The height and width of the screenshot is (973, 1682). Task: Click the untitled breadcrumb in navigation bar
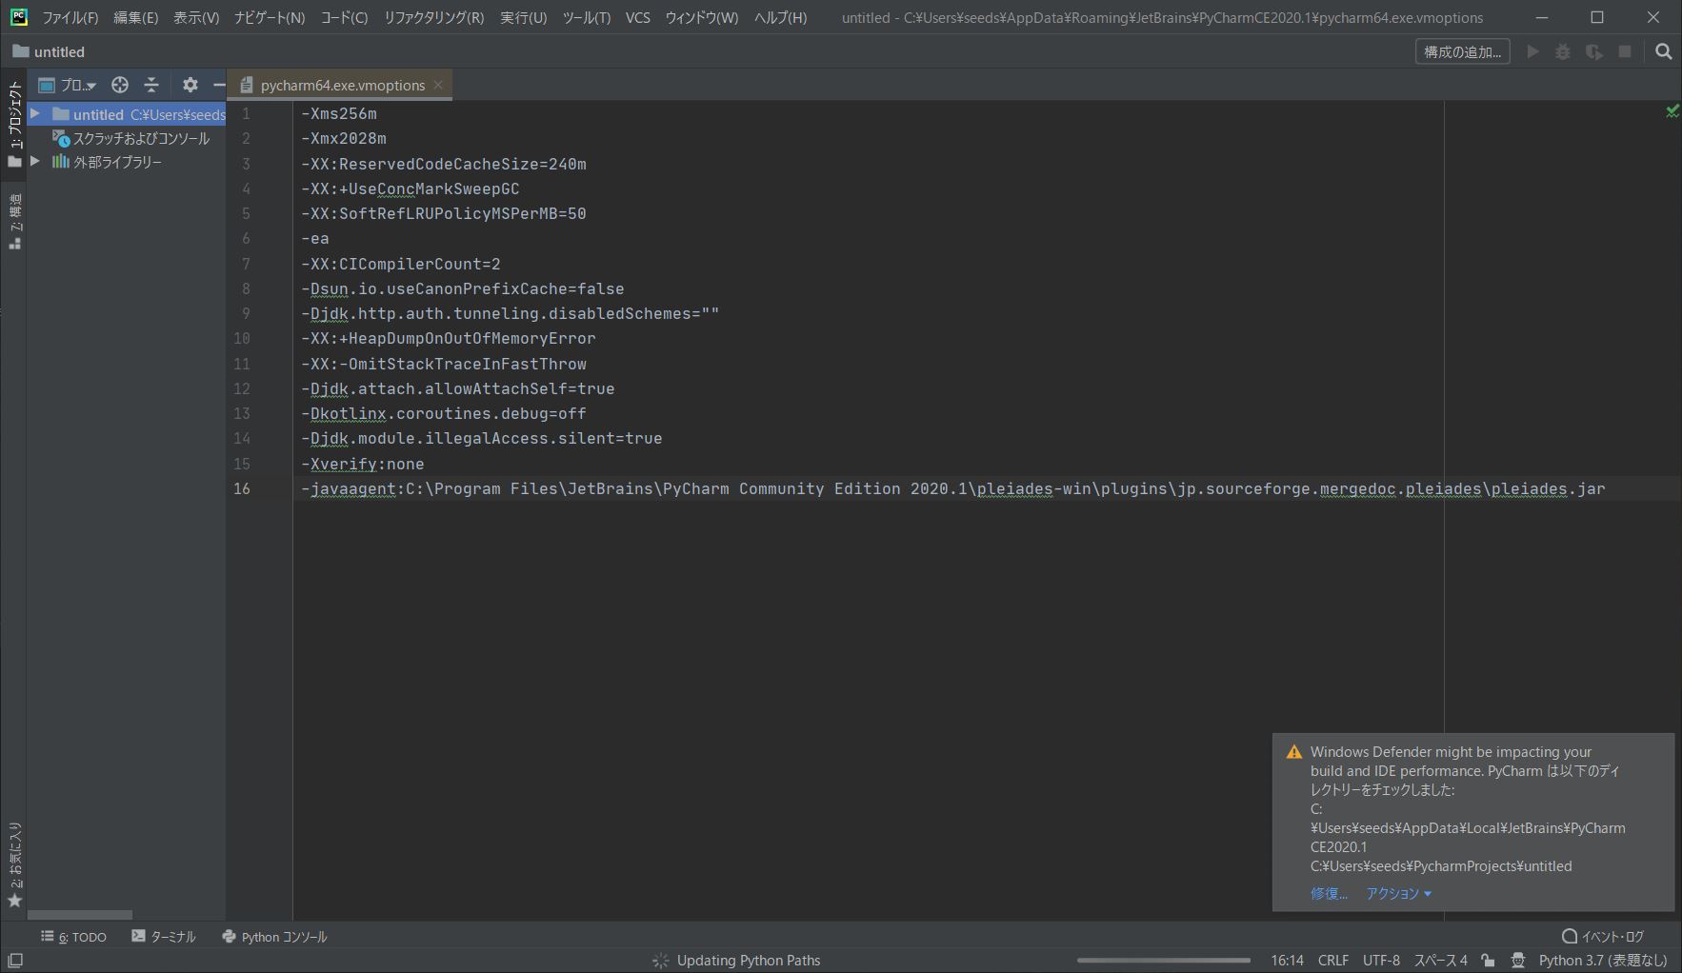pyautogui.click(x=49, y=51)
